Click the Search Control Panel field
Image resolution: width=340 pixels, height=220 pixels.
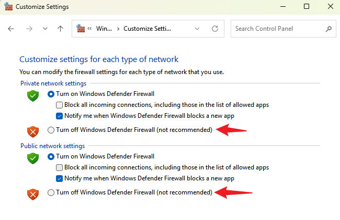point(284,29)
